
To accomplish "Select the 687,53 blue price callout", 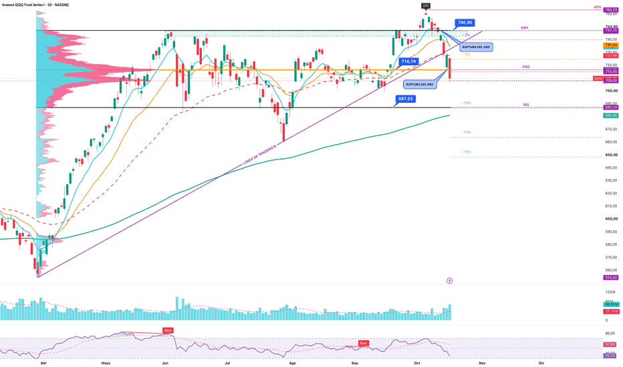I will pos(406,99).
